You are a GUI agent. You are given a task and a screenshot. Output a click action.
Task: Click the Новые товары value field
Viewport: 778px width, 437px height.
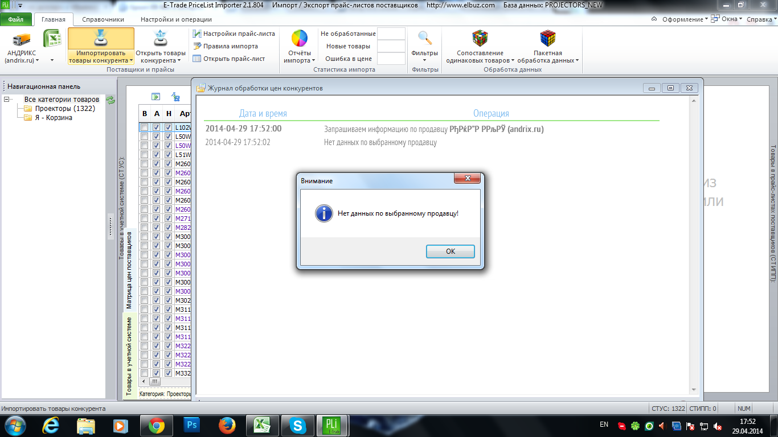point(391,46)
